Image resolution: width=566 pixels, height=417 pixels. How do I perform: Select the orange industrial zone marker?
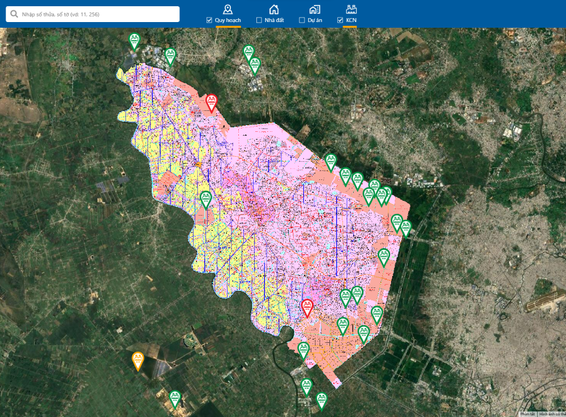(x=138, y=360)
